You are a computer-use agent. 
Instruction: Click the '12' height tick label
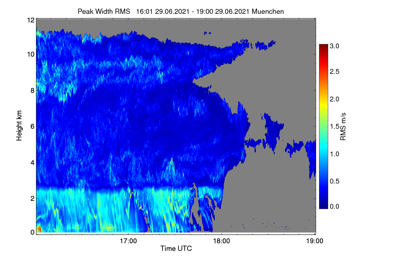(30, 20)
